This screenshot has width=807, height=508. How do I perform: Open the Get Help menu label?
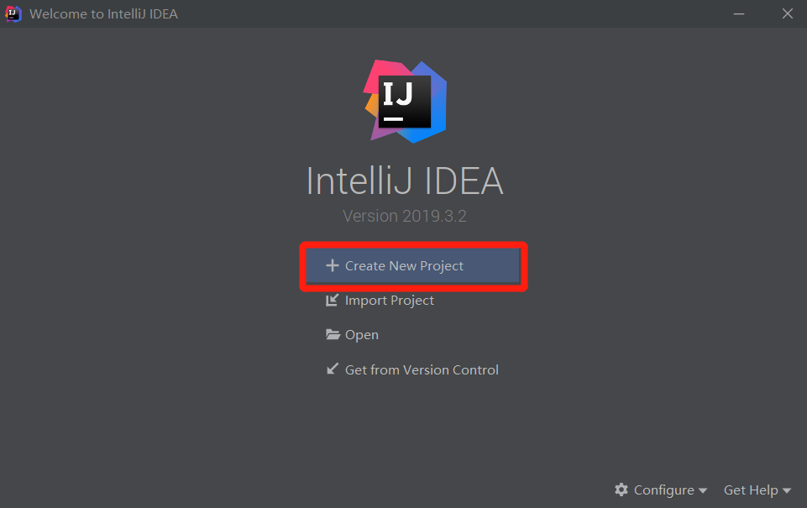[x=751, y=490]
